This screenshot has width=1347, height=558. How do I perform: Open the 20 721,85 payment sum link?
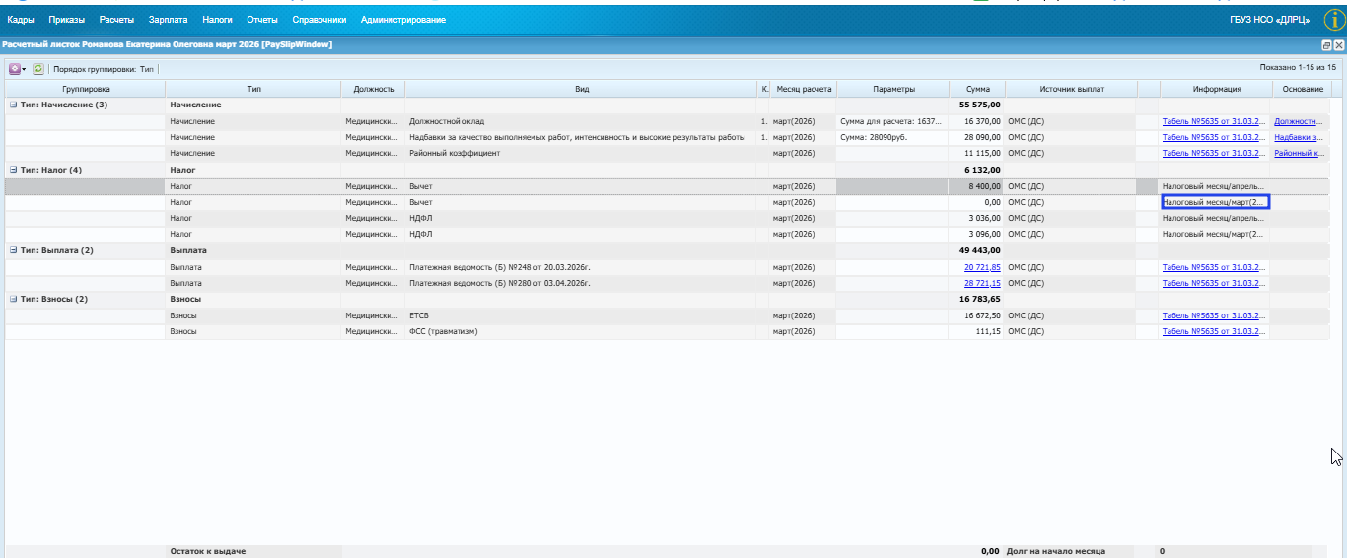click(982, 267)
